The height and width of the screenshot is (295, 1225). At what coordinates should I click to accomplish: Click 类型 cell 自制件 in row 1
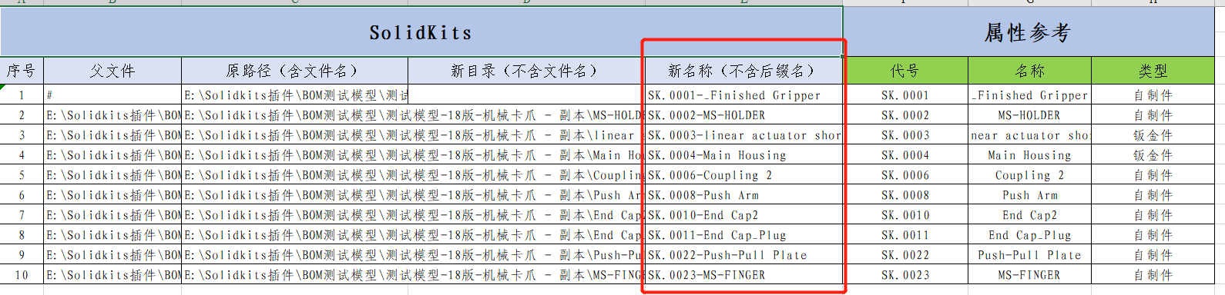coord(1153,95)
